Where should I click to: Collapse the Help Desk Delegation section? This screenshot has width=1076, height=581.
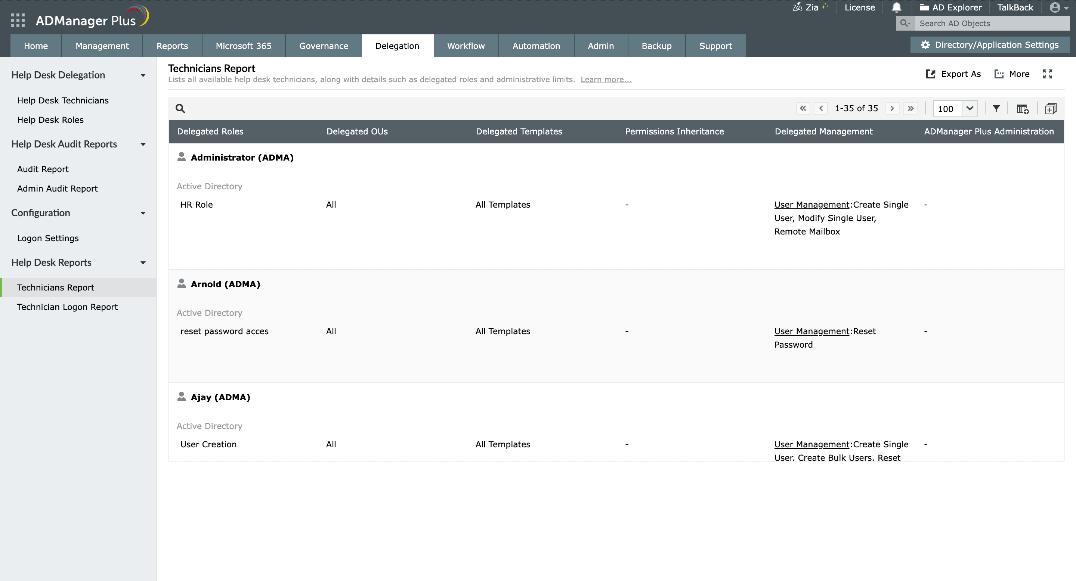(143, 75)
